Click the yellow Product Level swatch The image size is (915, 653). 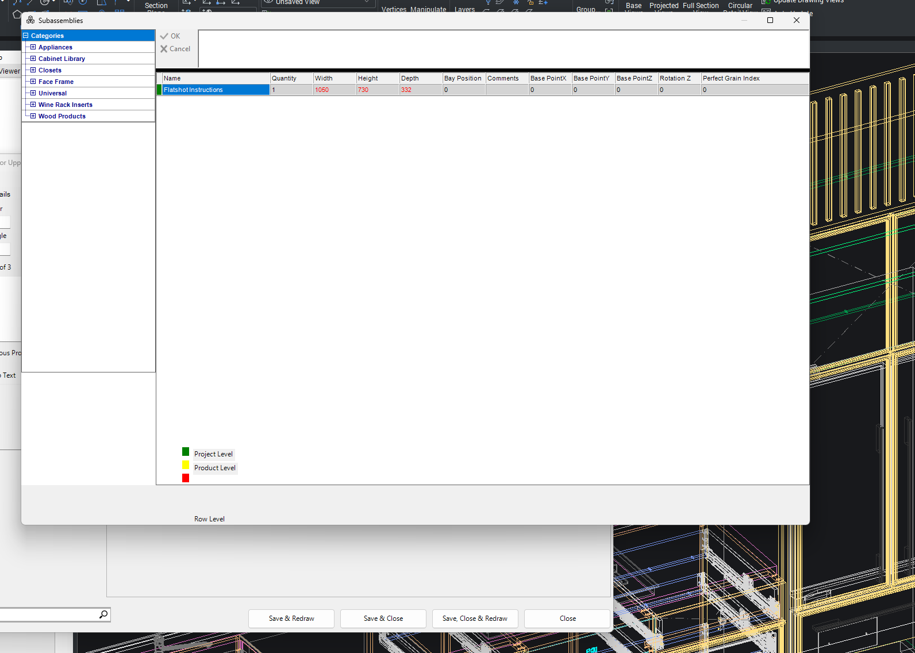(186, 465)
